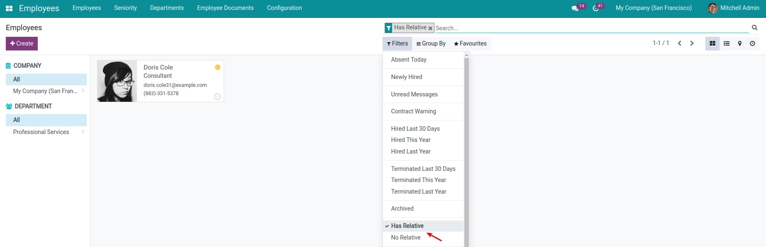Open the Favourites dropdown
Image resolution: width=766 pixels, height=247 pixels.
coord(470,43)
